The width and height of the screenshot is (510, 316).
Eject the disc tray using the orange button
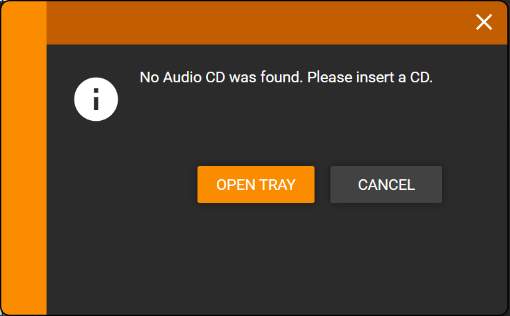(x=256, y=185)
